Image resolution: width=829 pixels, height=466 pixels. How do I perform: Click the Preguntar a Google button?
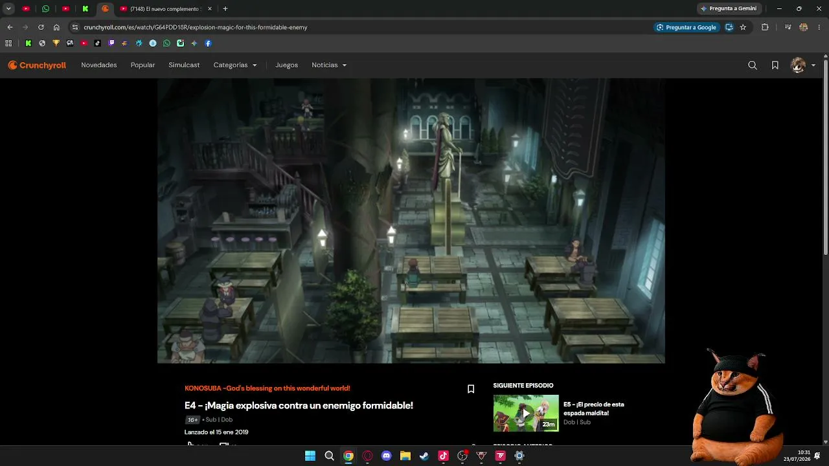686,27
